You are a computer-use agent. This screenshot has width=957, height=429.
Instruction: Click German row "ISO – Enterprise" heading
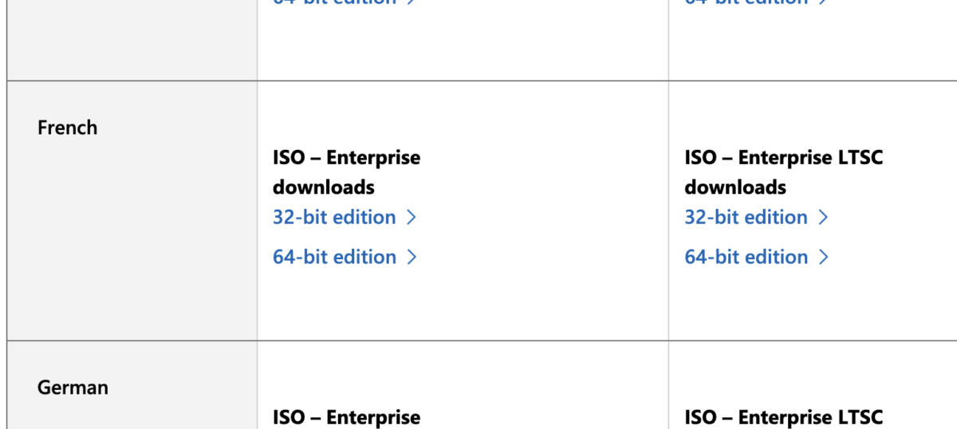pyautogui.click(x=346, y=417)
